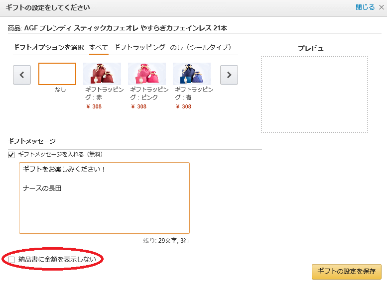
Task: Click the left carousel arrow button
Action: [x=21, y=75]
